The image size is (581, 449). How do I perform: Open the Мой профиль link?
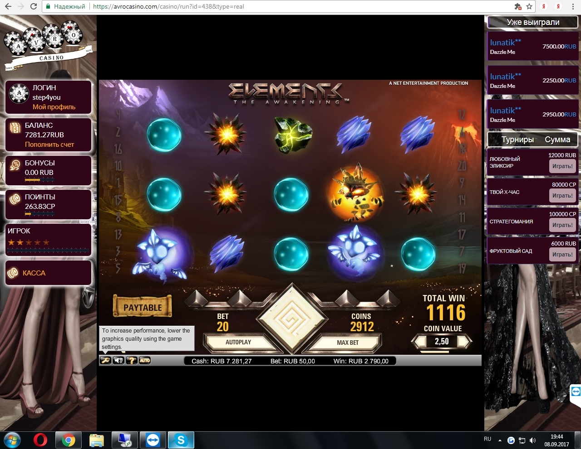(x=54, y=107)
